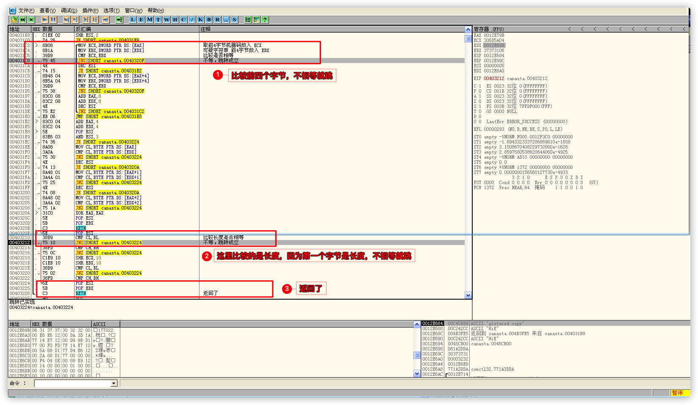The height and width of the screenshot is (405, 698).
Task: Pause execution with the pause icon
Action: (x=53, y=19)
